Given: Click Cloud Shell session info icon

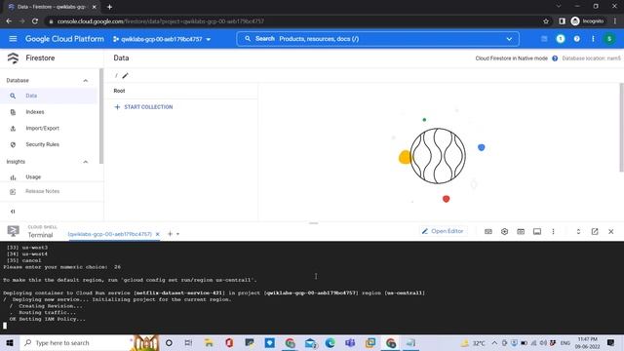Looking at the screenshot, I should tap(537, 231).
